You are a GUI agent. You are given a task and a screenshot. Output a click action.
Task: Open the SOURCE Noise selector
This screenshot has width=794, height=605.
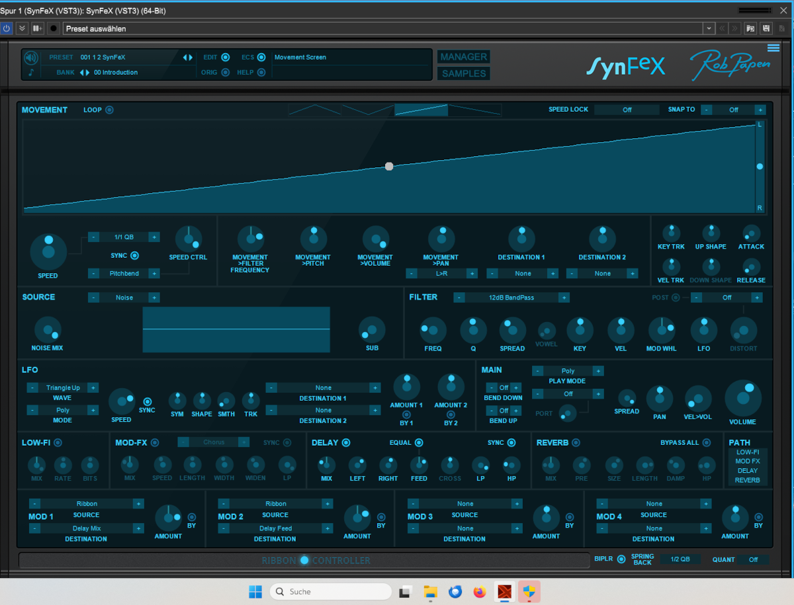(124, 298)
